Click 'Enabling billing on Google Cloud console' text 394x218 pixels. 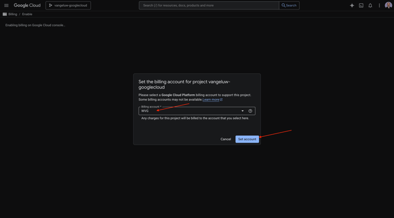pos(35,25)
